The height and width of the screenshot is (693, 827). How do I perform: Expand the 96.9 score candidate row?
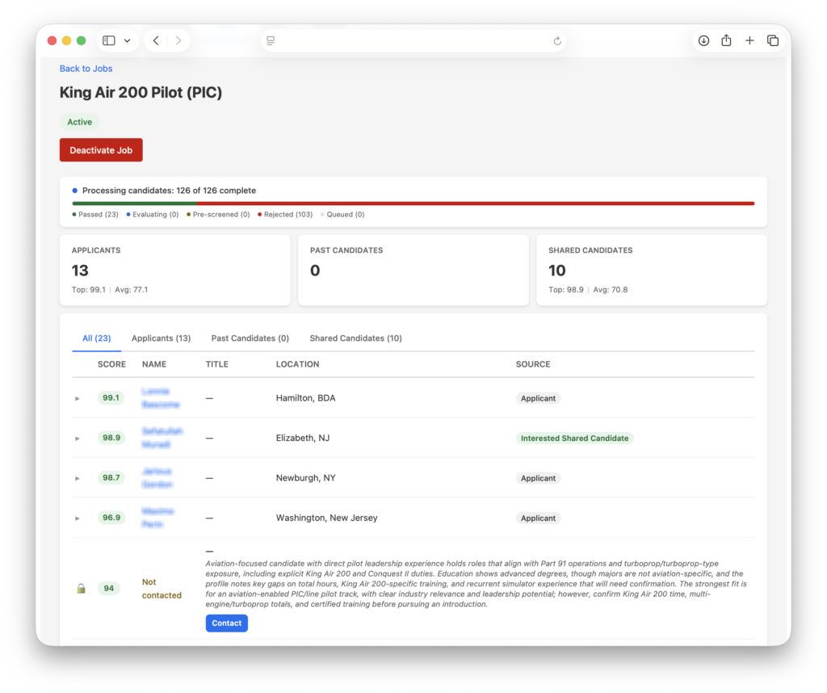[x=78, y=519]
